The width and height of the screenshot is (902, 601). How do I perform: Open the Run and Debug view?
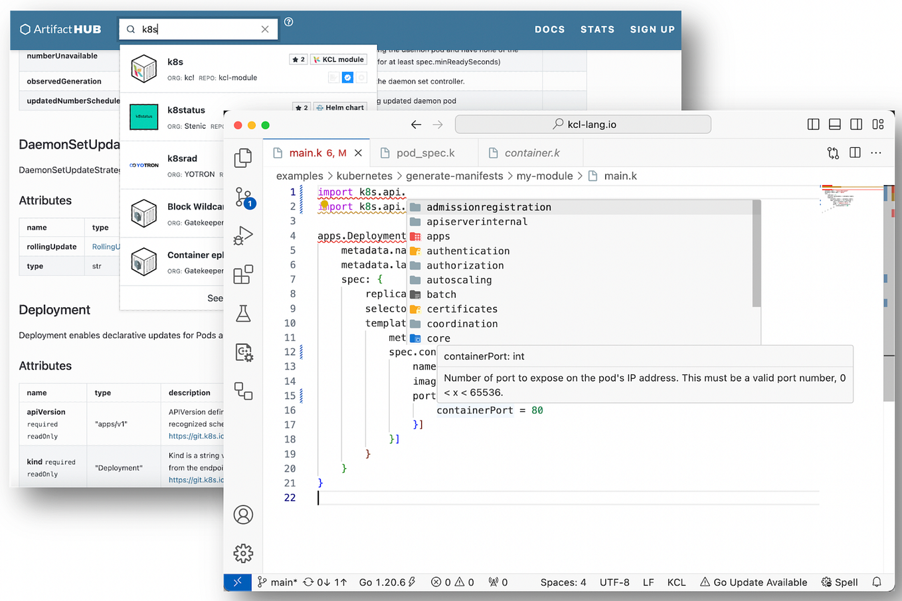pyautogui.click(x=243, y=235)
